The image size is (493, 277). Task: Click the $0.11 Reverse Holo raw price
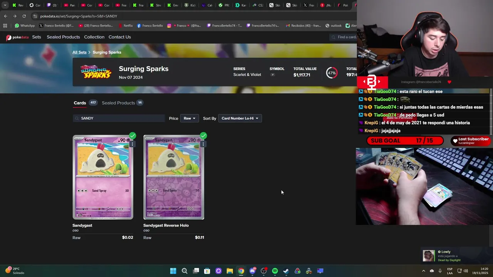(200, 237)
